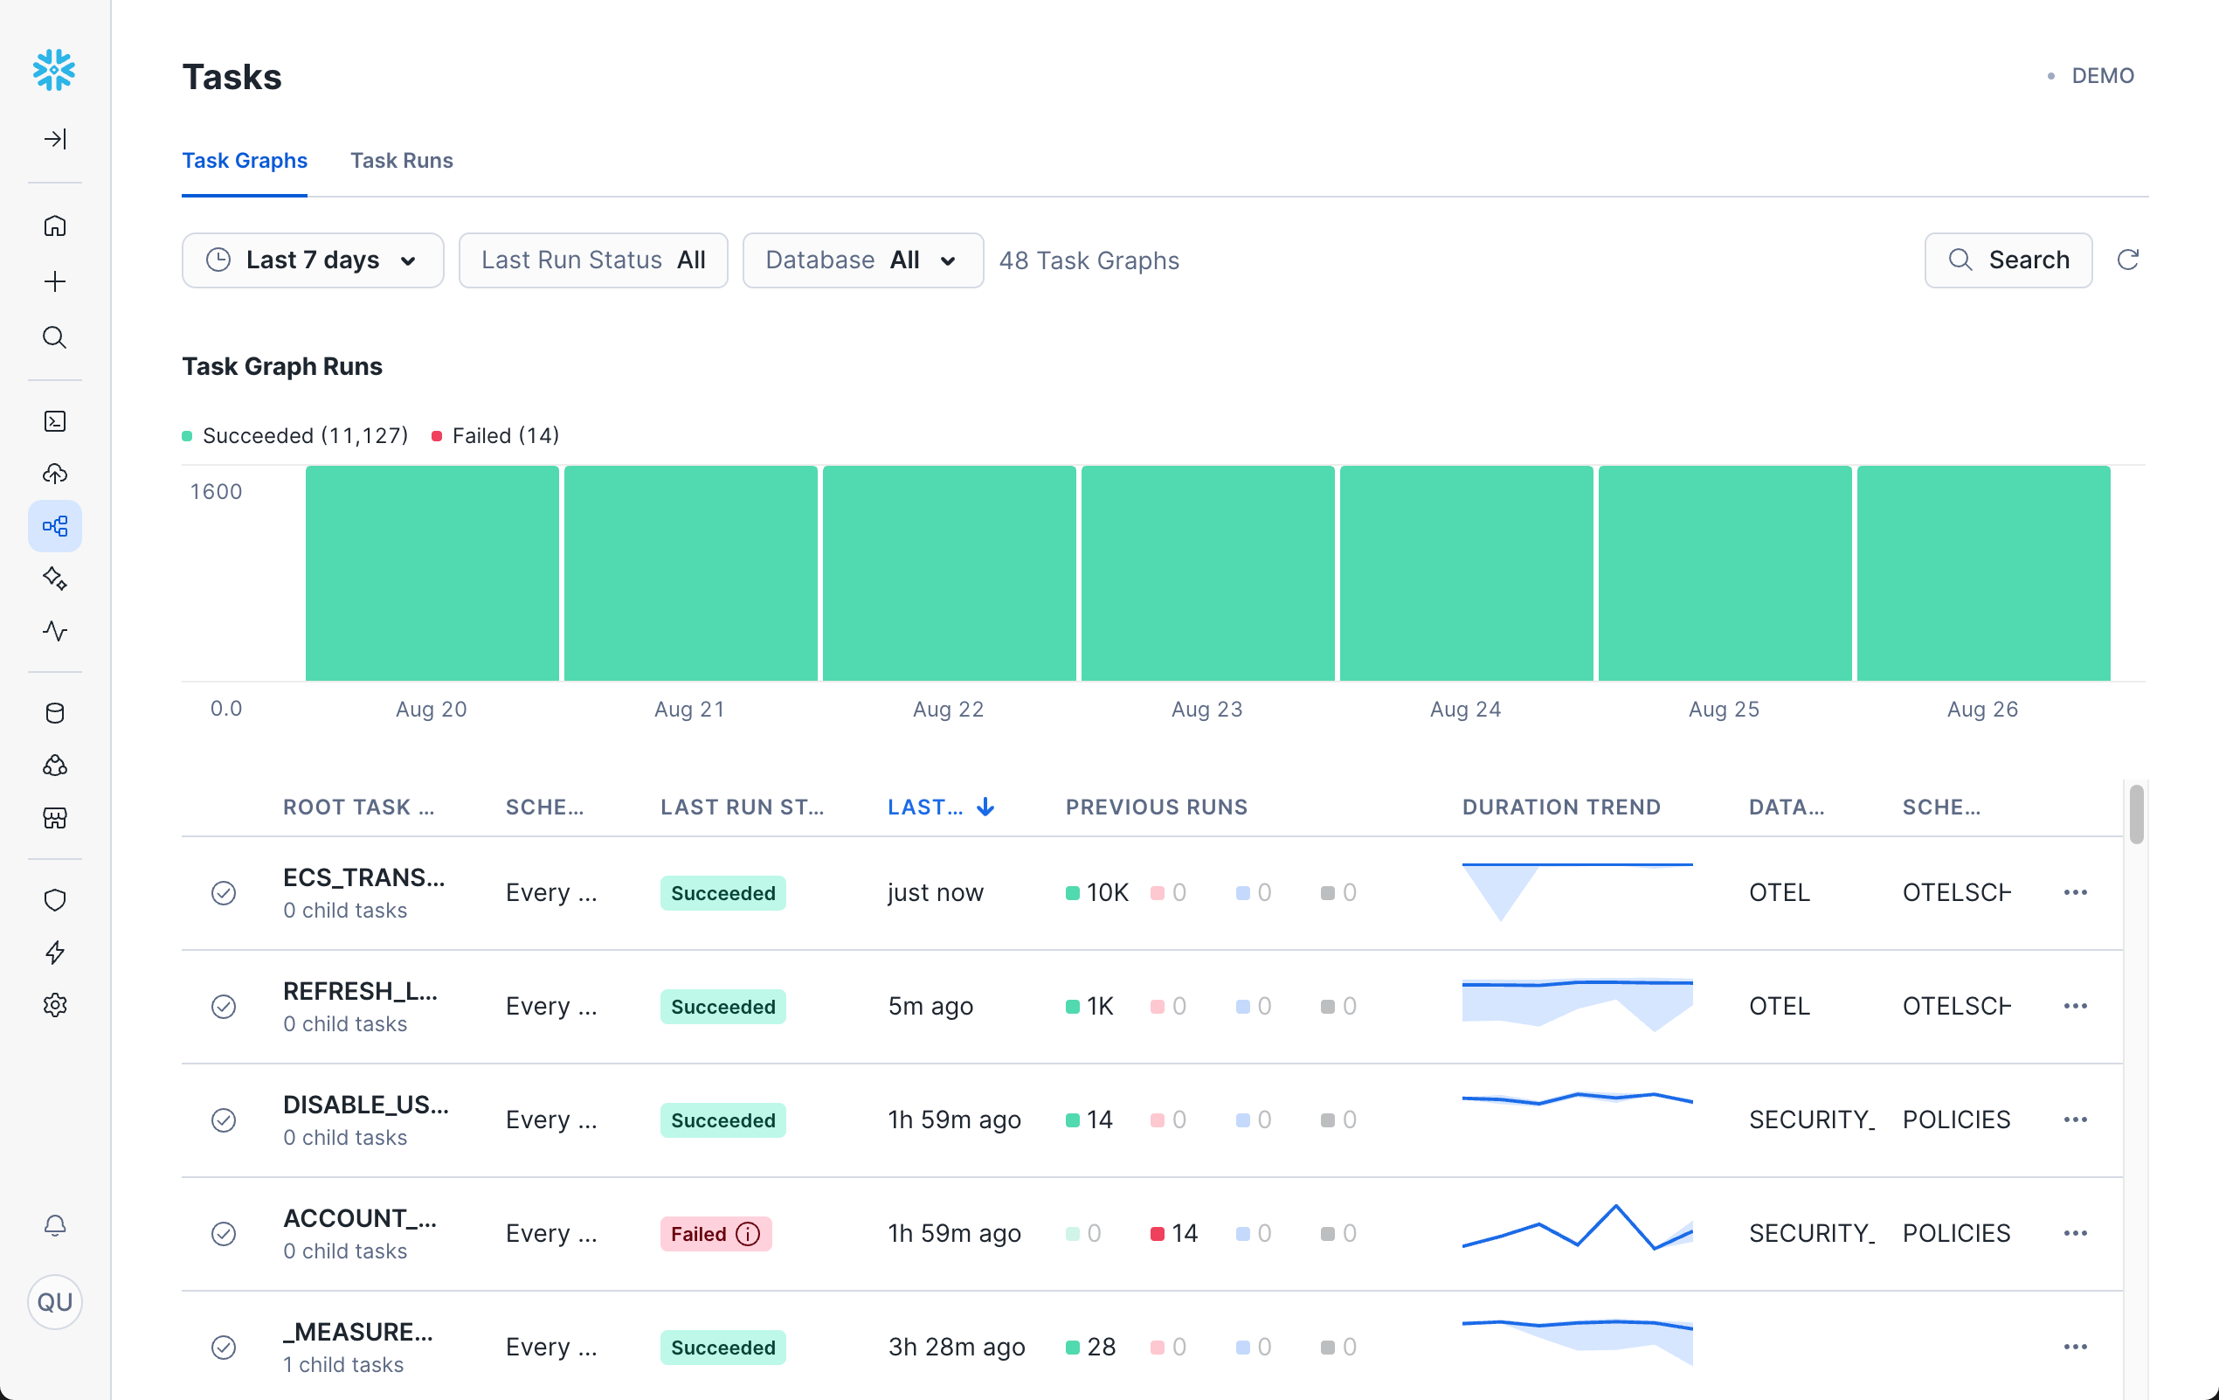
Task: Open the Home page from the sidebar
Action: click(55, 225)
